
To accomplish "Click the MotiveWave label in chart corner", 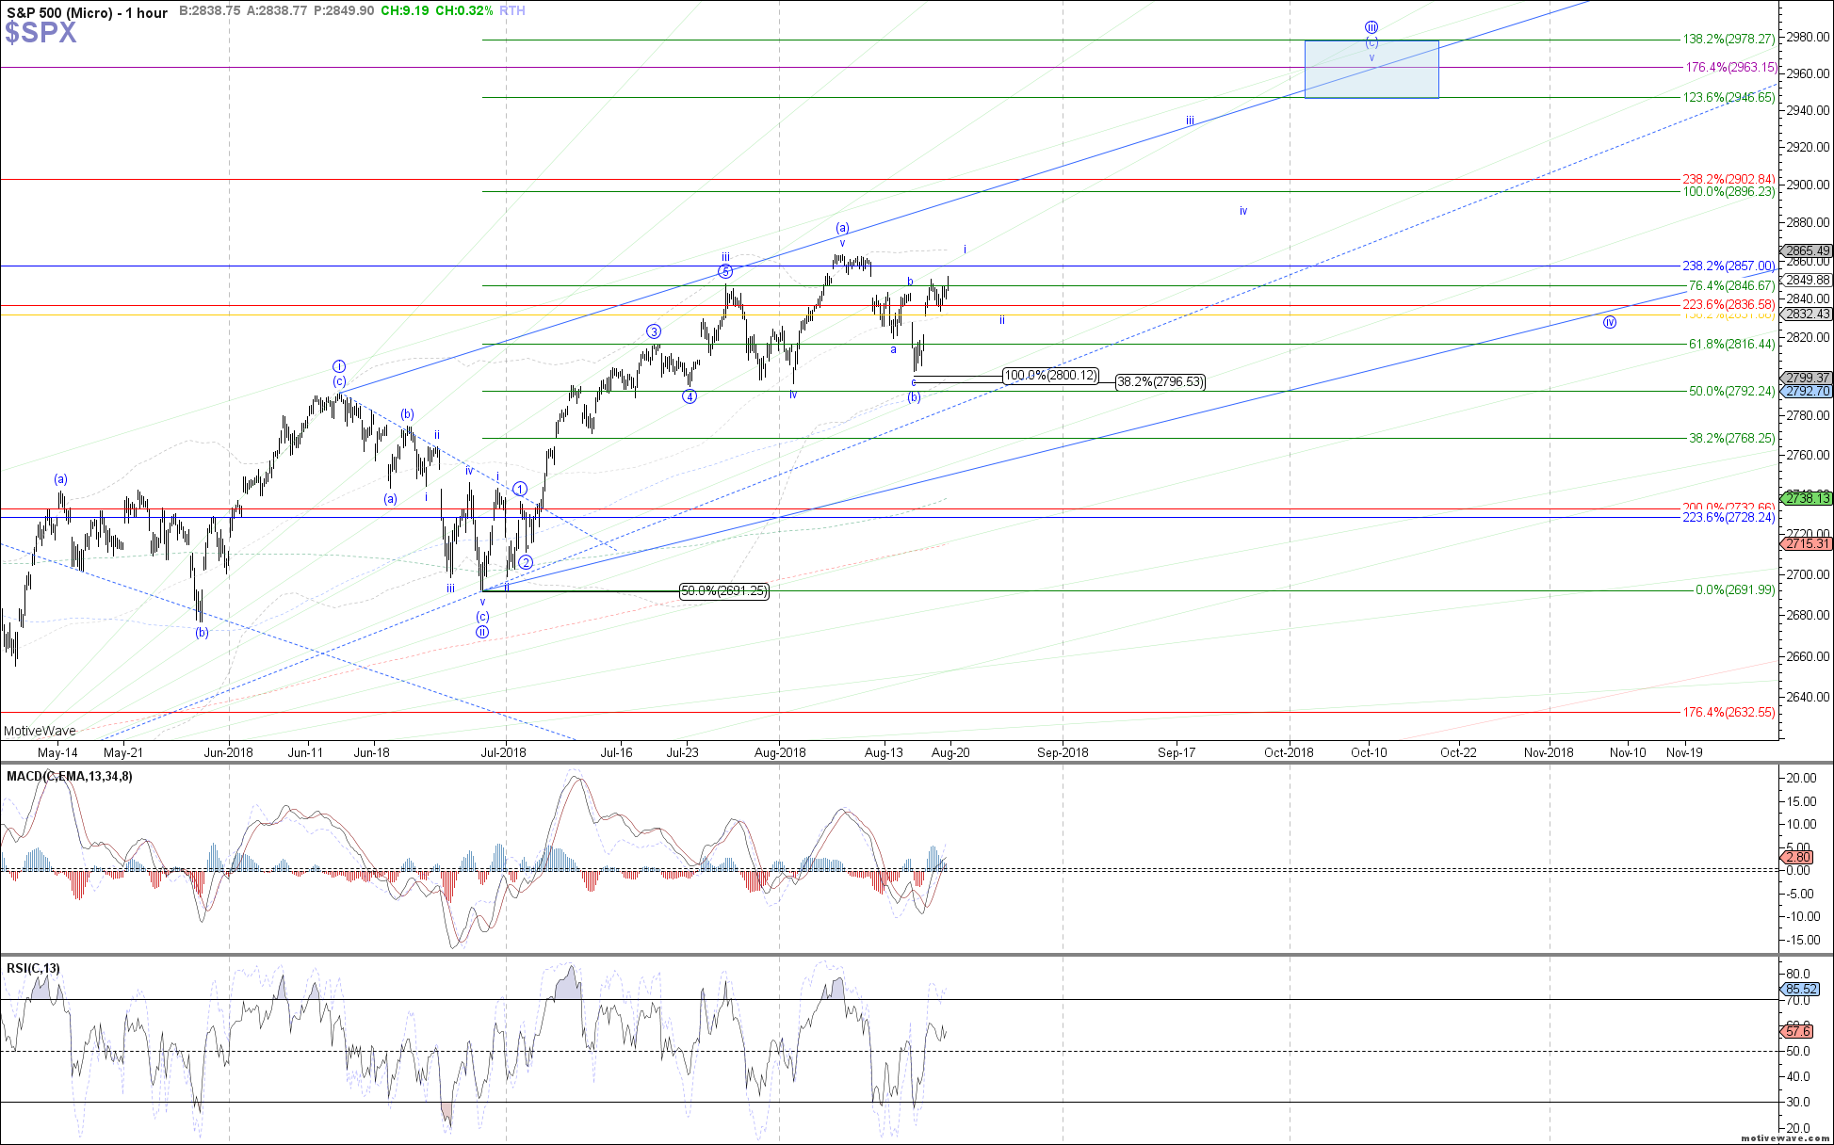I will [x=40, y=731].
